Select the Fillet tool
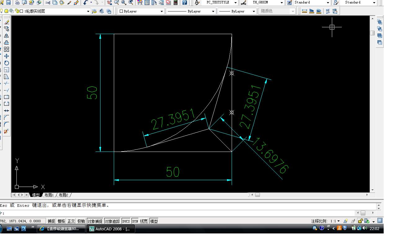This screenshot has width=397, height=248. (6, 124)
